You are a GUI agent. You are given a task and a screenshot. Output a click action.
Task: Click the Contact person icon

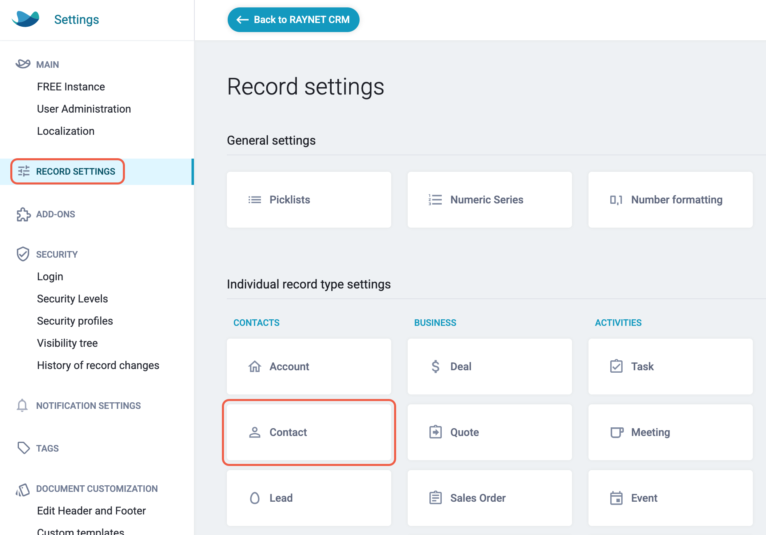[255, 432]
